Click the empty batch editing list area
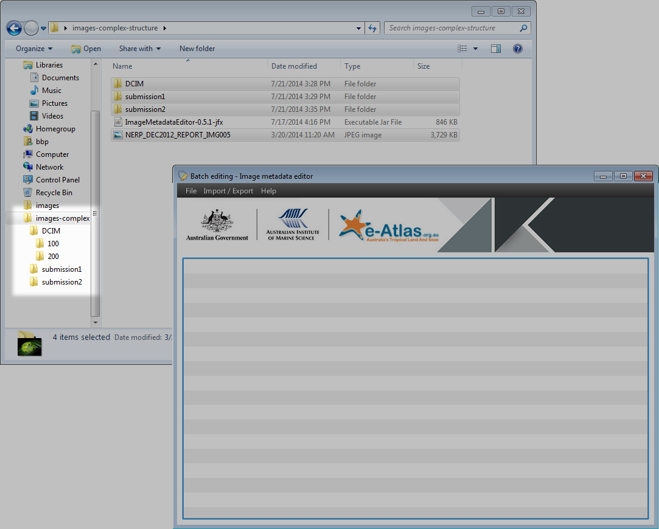659x529 pixels. [415, 389]
